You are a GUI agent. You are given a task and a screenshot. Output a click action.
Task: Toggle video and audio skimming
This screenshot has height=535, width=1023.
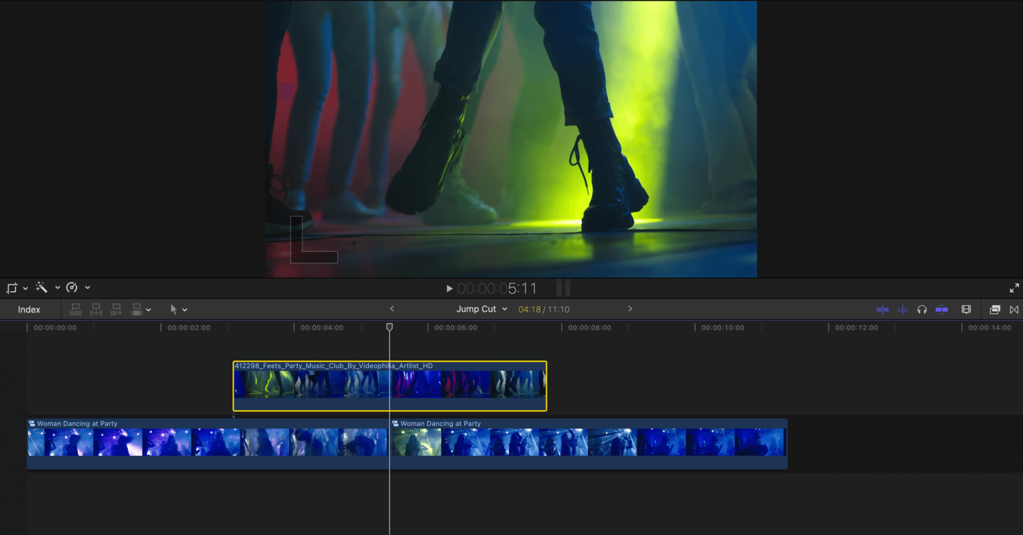[x=882, y=309]
